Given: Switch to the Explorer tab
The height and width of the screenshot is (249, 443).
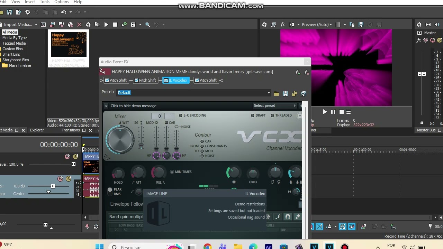Looking at the screenshot, I should (37, 130).
